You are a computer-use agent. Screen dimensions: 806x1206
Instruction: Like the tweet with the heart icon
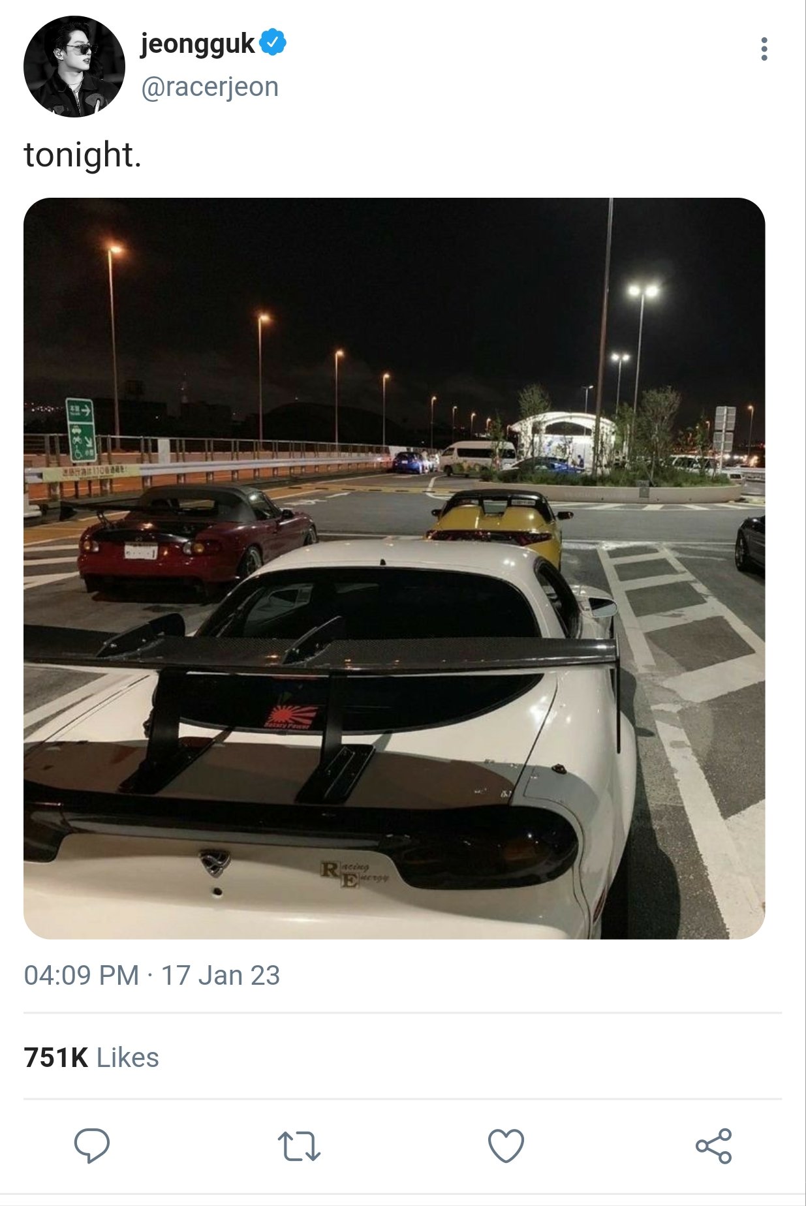[506, 1145]
